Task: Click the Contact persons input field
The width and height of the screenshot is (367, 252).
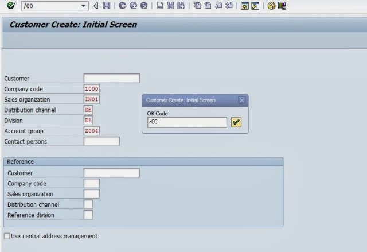Action: 101,141
